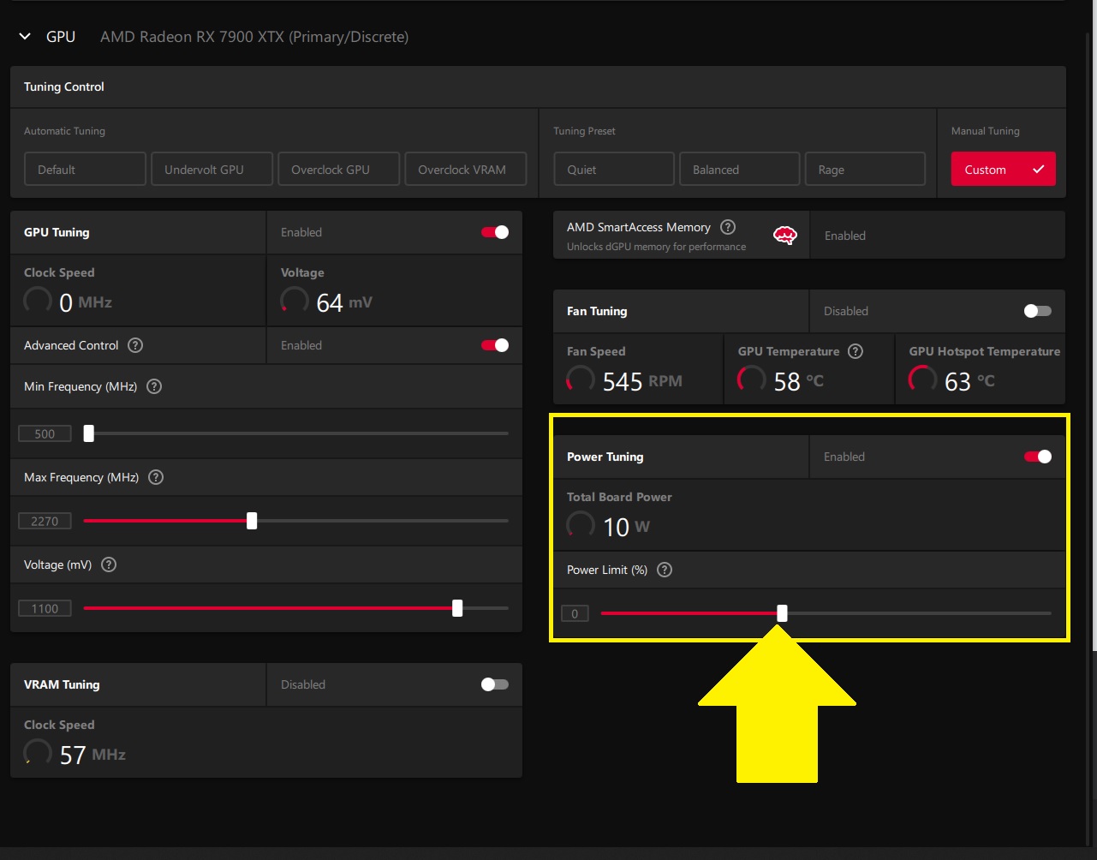Screen dimensions: 1097x860
Task: Collapse the GPU section chevron
Action: click(x=25, y=37)
